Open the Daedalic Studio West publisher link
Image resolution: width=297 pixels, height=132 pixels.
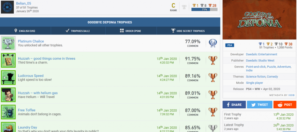pos(260,61)
